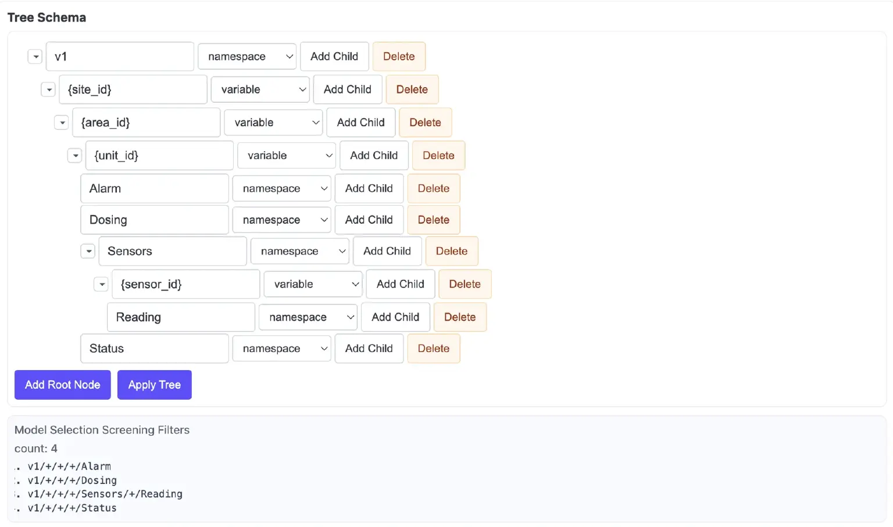Delete the Reading node
Image resolution: width=893 pixels, height=527 pixels.
[x=460, y=317]
